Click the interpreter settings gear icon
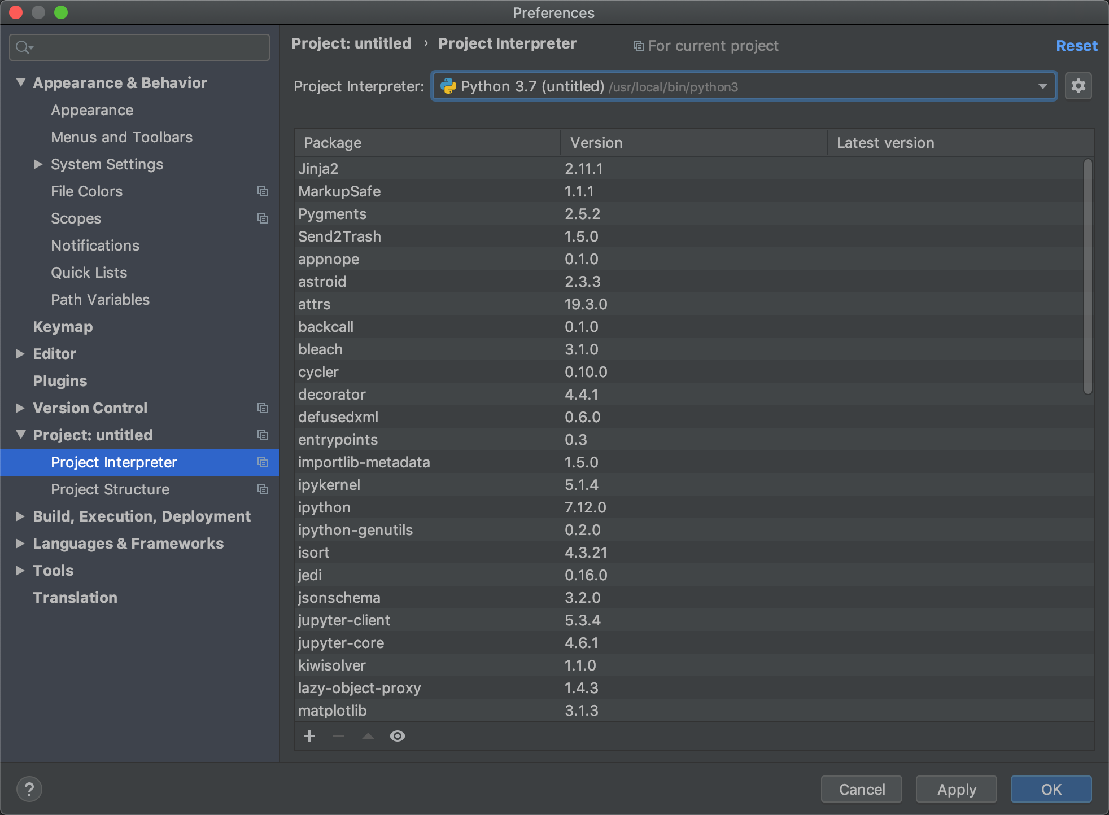1109x815 pixels. pos(1078,86)
